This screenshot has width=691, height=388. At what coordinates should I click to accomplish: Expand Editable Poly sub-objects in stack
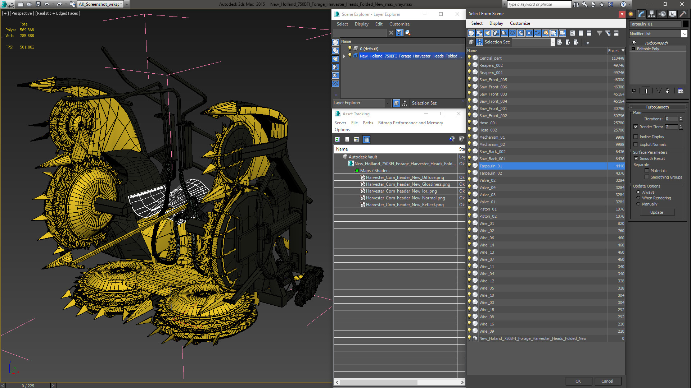[x=633, y=49]
